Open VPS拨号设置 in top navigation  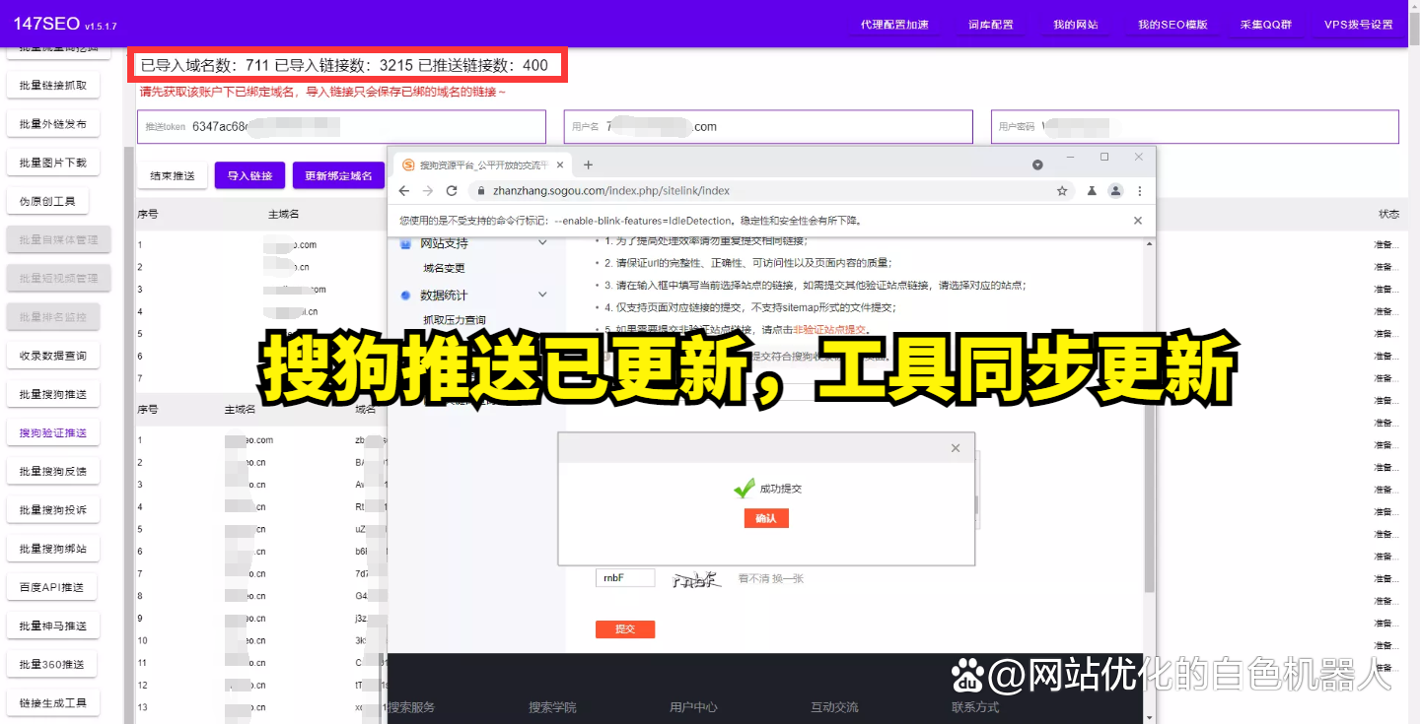[x=1359, y=25]
